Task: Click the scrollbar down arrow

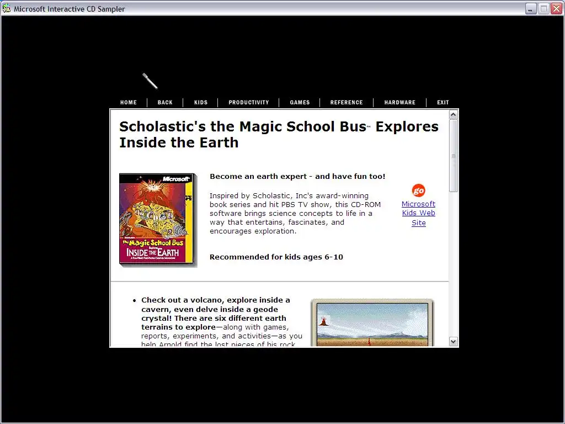Action: tap(454, 341)
